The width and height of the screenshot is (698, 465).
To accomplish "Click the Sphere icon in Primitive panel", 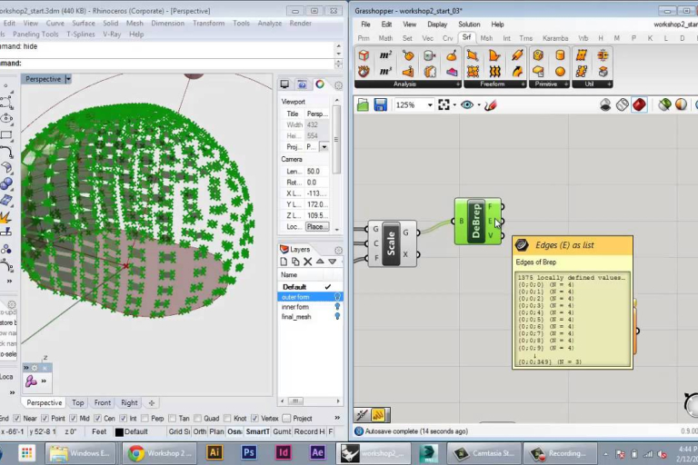I will coord(560,71).
